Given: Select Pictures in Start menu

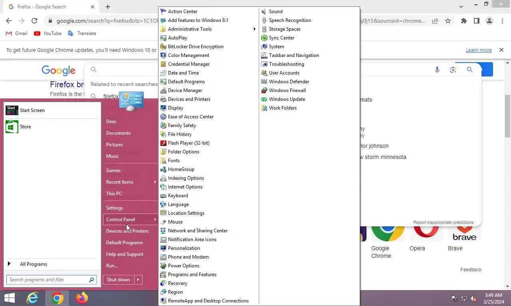Looking at the screenshot, I should click(x=115, y=145).
